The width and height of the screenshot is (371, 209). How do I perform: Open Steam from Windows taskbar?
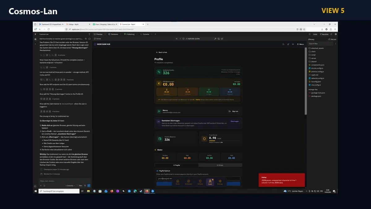(x=141, y=191)
